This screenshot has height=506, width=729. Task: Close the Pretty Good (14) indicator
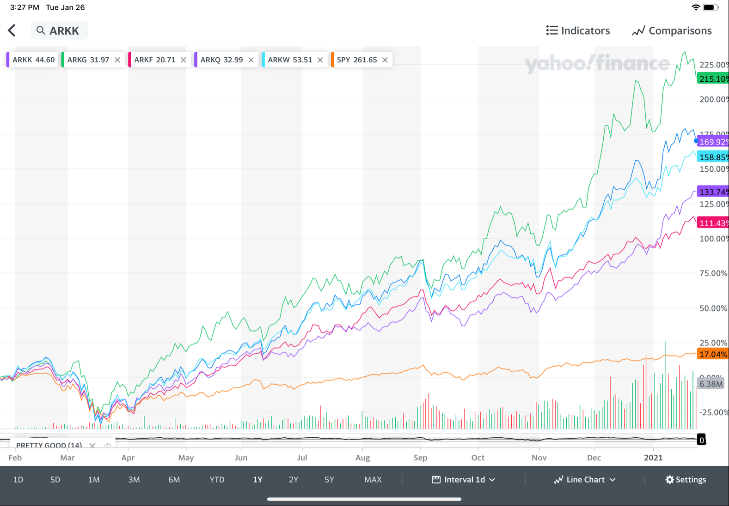click(x=92, y=446)
